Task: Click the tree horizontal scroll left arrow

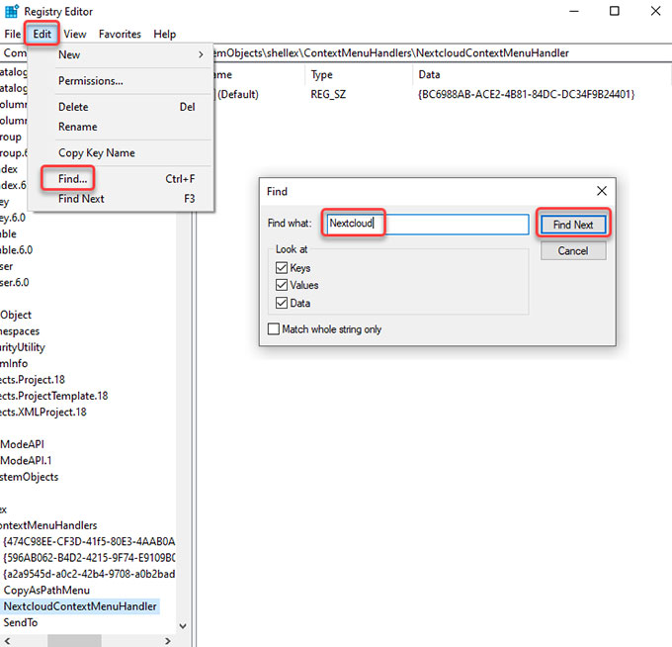Action: pyautogui.click(x=7, y=641)
